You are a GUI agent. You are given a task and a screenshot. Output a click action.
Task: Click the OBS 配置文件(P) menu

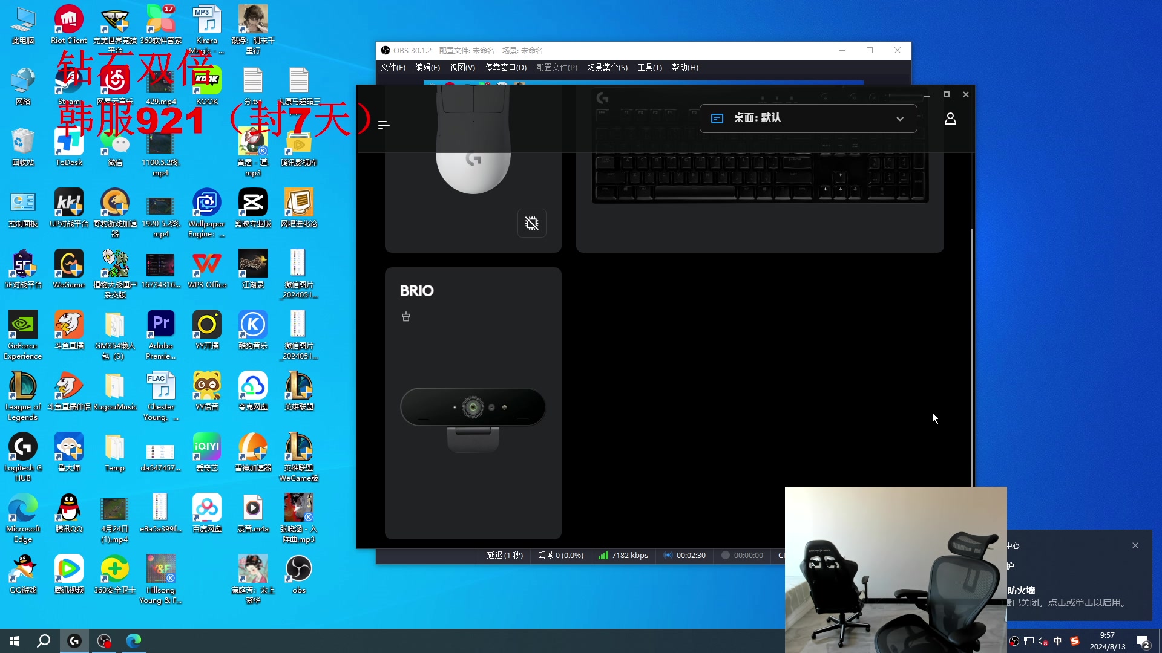[556, 67]
